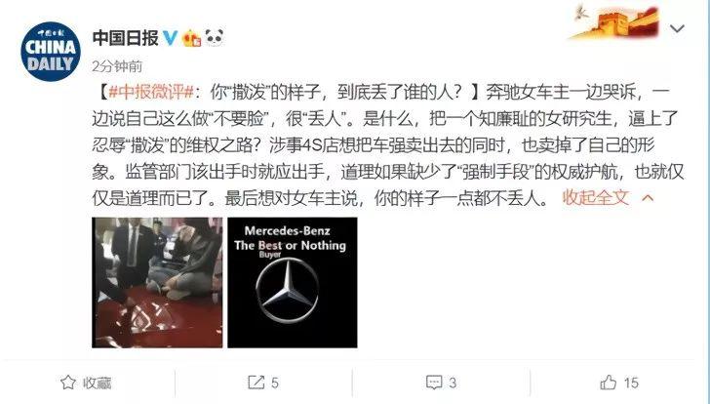Open the #中报微评# hashtag topic
This screenshot has height=404, width=710.
click(x=151, y=93)
